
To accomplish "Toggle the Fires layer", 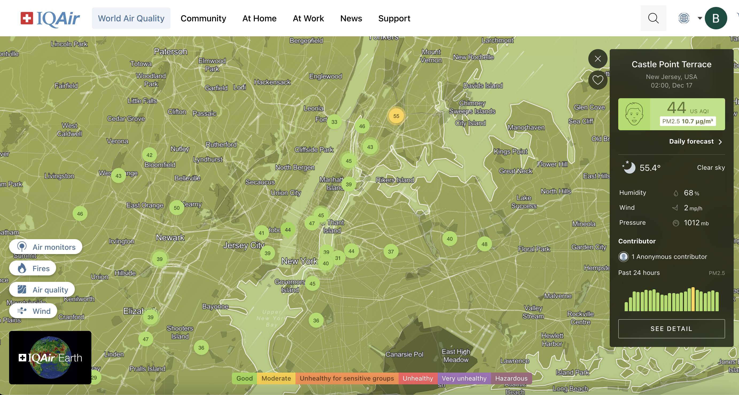I will click(x=32, y=268).
